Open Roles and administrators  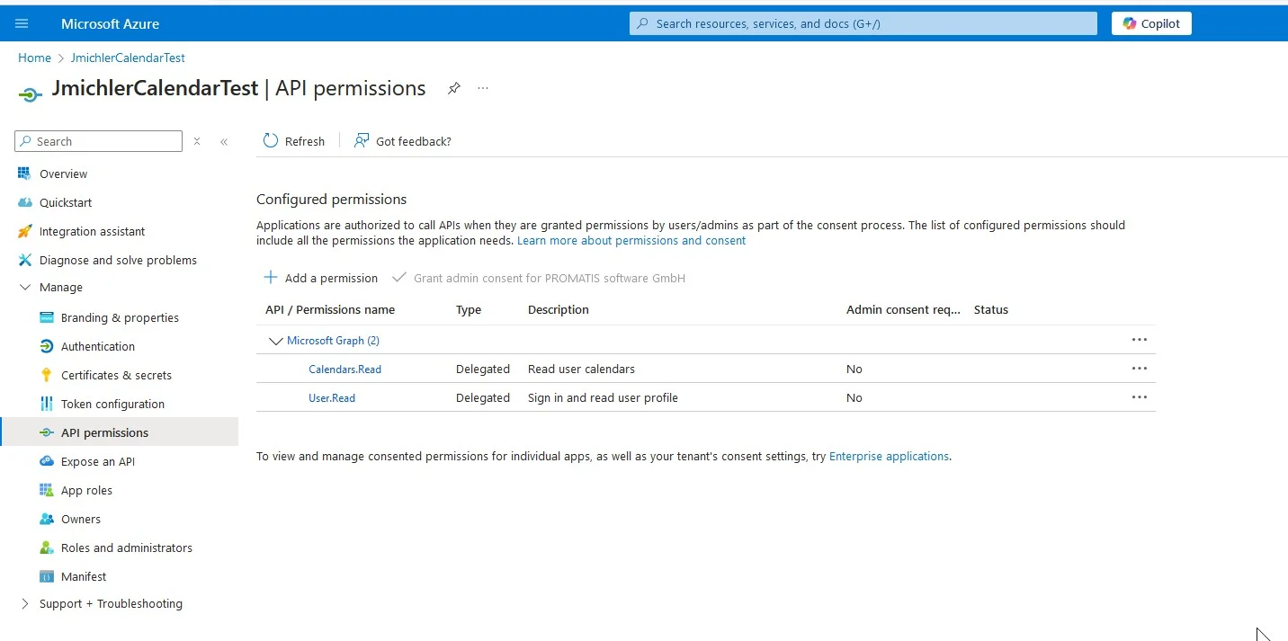(x=127, y=548)
